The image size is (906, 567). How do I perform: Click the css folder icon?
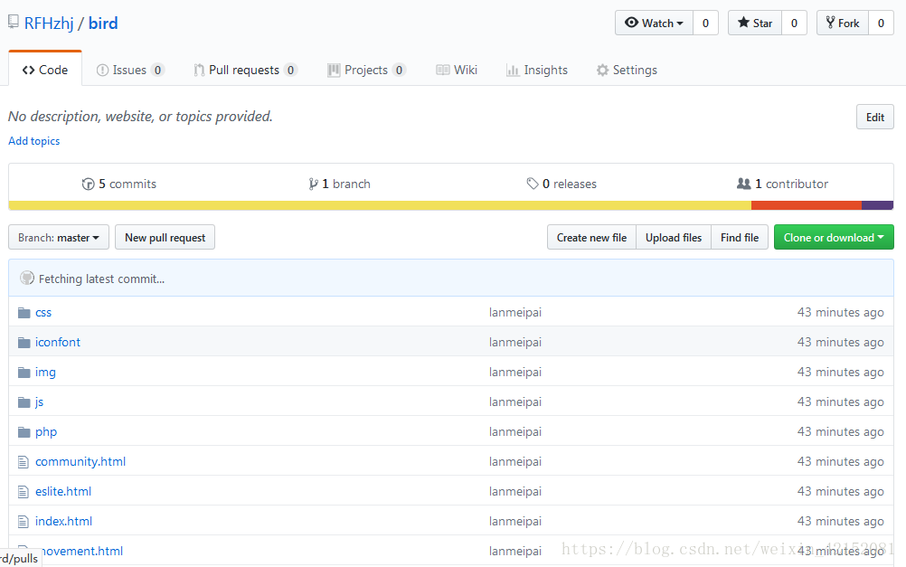point(24,313)
